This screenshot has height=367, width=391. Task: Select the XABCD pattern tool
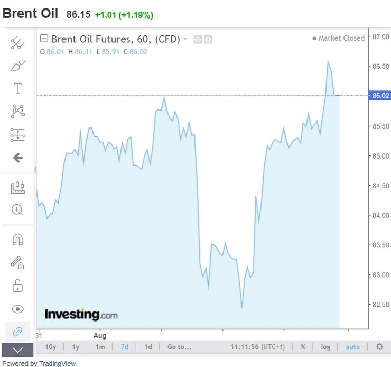tap(18, 111)
